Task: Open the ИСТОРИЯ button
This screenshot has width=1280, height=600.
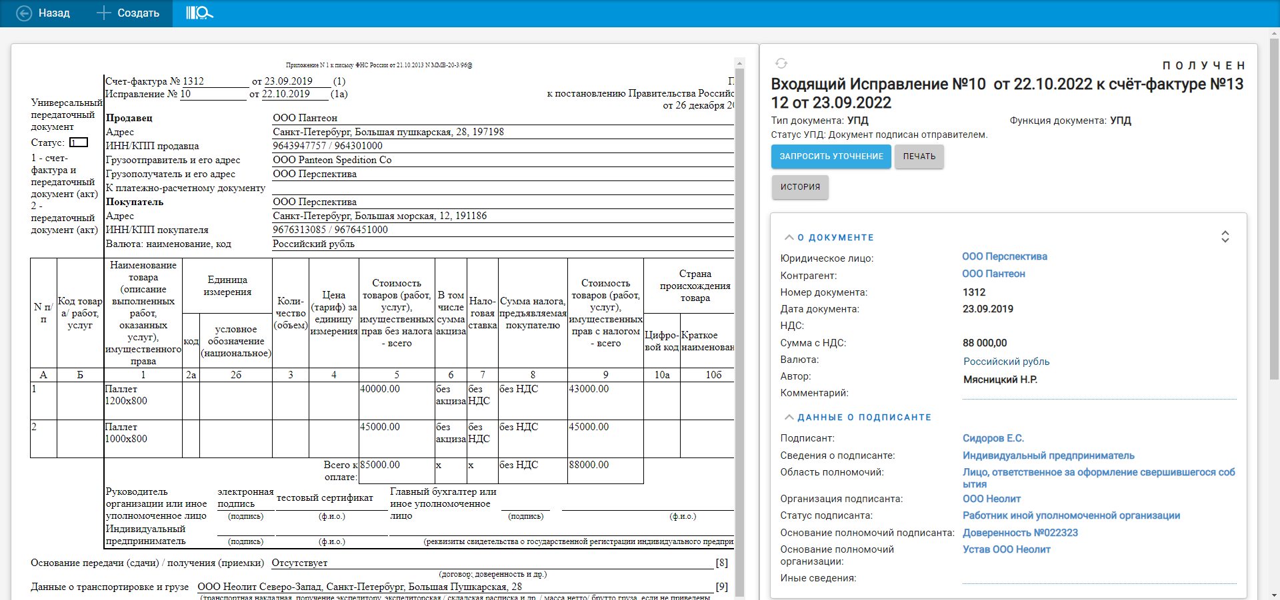Action: tap(800, 187)
